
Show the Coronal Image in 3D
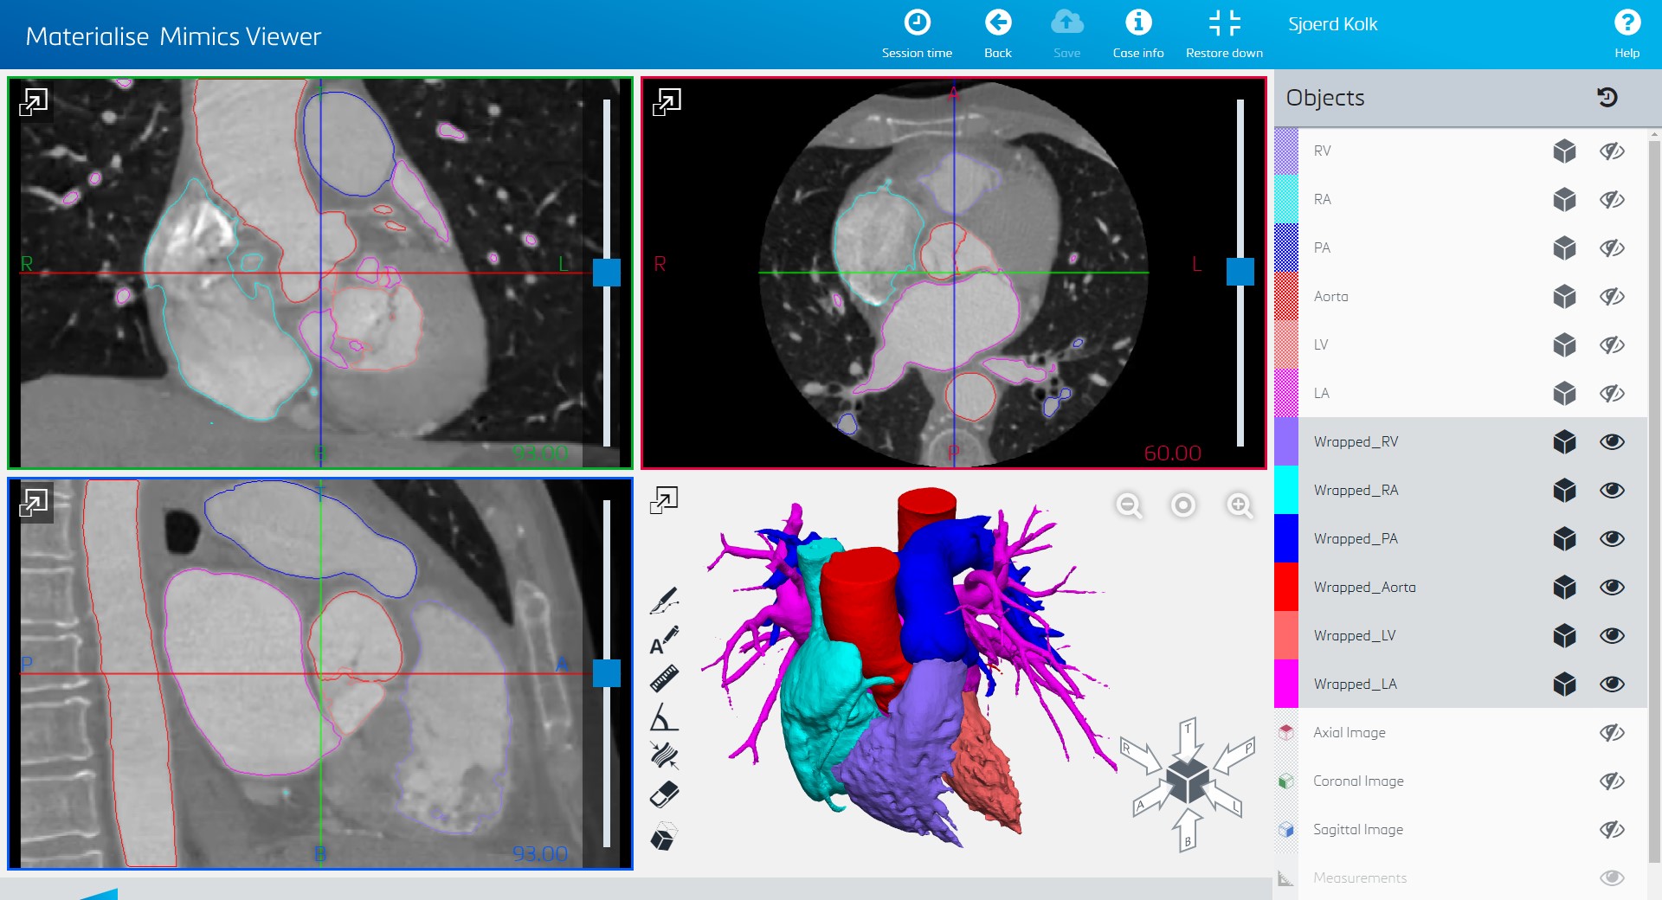coord(1612,781)
